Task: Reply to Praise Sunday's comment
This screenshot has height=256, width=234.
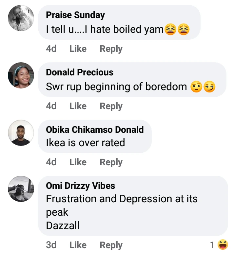Action: coord(111,49)
